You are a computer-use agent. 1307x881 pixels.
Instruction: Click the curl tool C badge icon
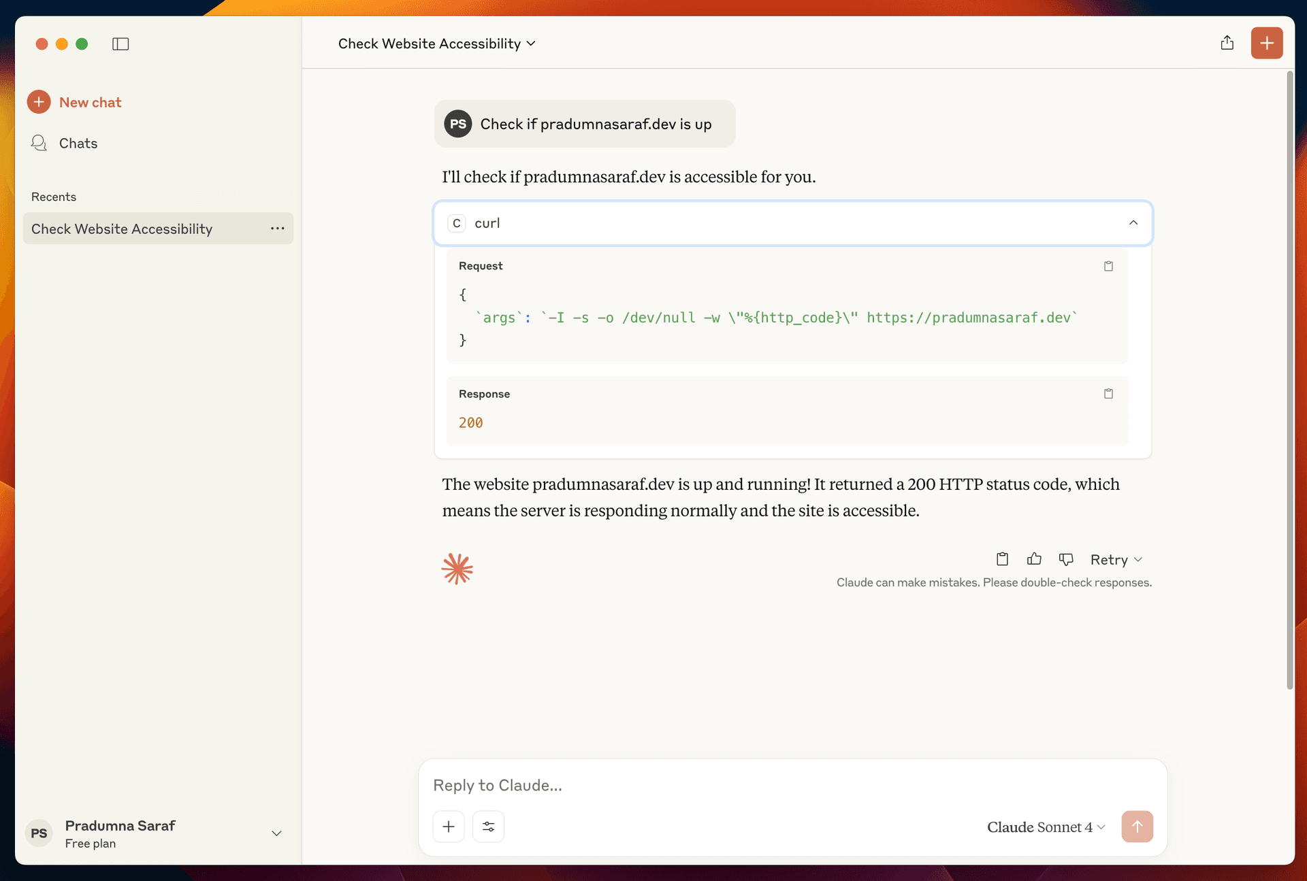456,223
